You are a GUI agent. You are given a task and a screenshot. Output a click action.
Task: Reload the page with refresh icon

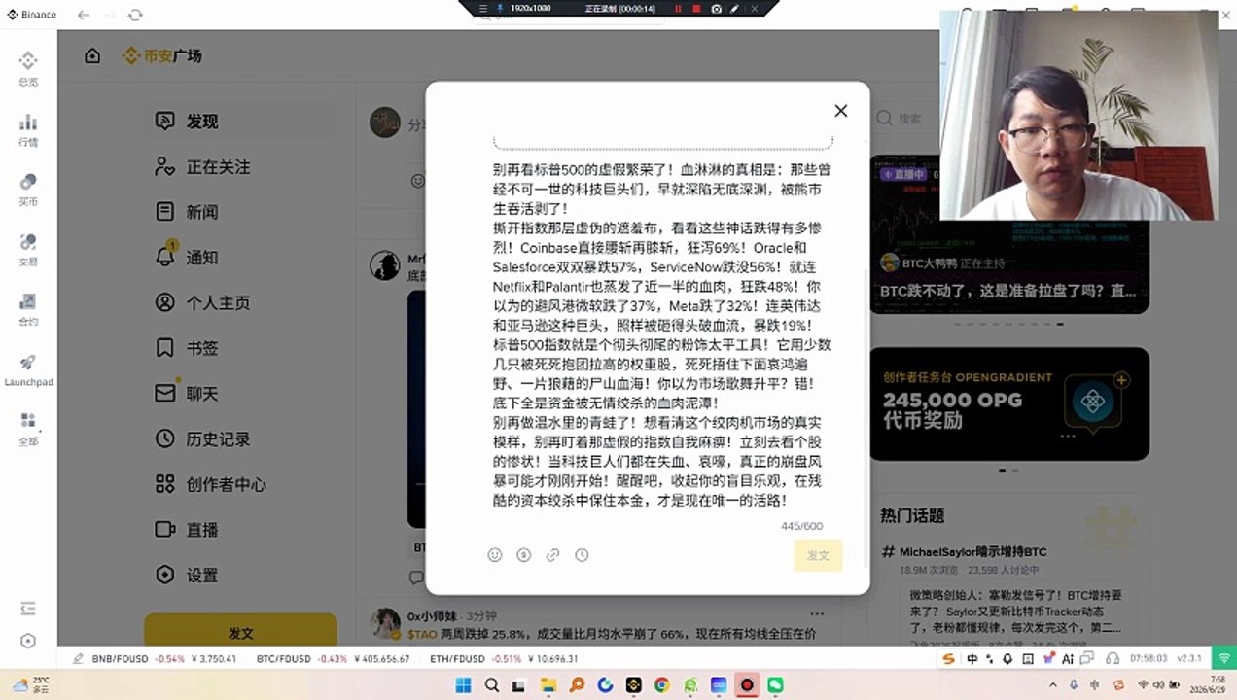click(135, 15)
